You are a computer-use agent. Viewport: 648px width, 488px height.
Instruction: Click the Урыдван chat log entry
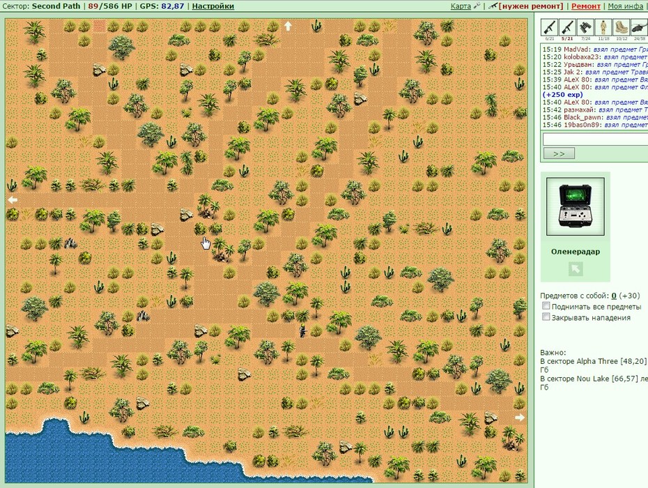tap(595, 65)
